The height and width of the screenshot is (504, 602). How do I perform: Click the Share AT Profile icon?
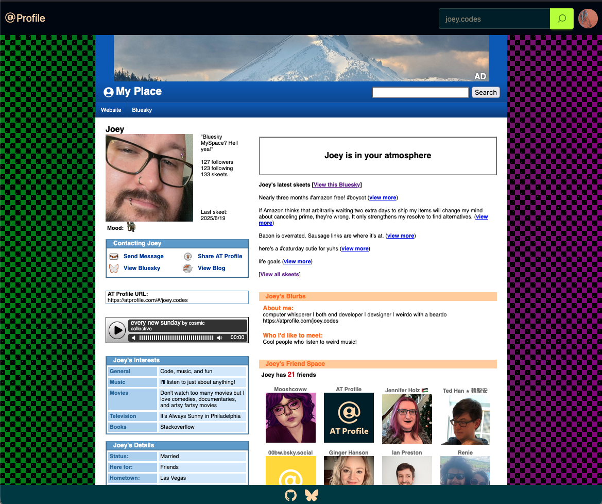(x=188, y=257)
